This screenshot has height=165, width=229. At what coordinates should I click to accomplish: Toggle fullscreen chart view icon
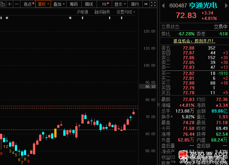click(153, 4)
